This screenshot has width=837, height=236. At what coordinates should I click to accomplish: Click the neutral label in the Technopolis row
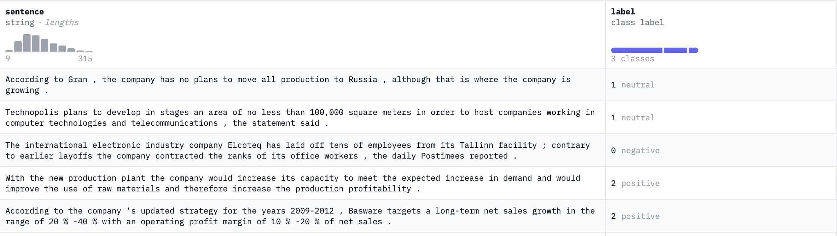click(637, 118)
